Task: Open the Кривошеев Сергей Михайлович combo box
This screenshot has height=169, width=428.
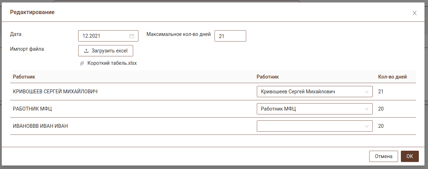Action: 310,92
